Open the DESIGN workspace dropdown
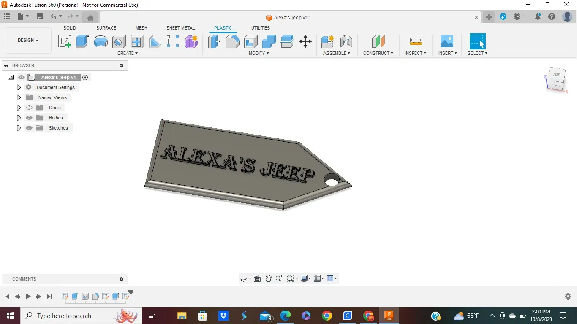 coord(28,40)
